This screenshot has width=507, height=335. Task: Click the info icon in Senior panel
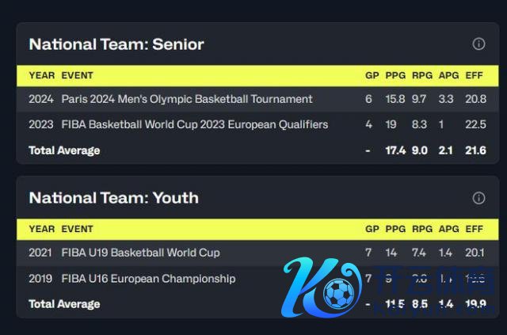click(x=478, y=44)
